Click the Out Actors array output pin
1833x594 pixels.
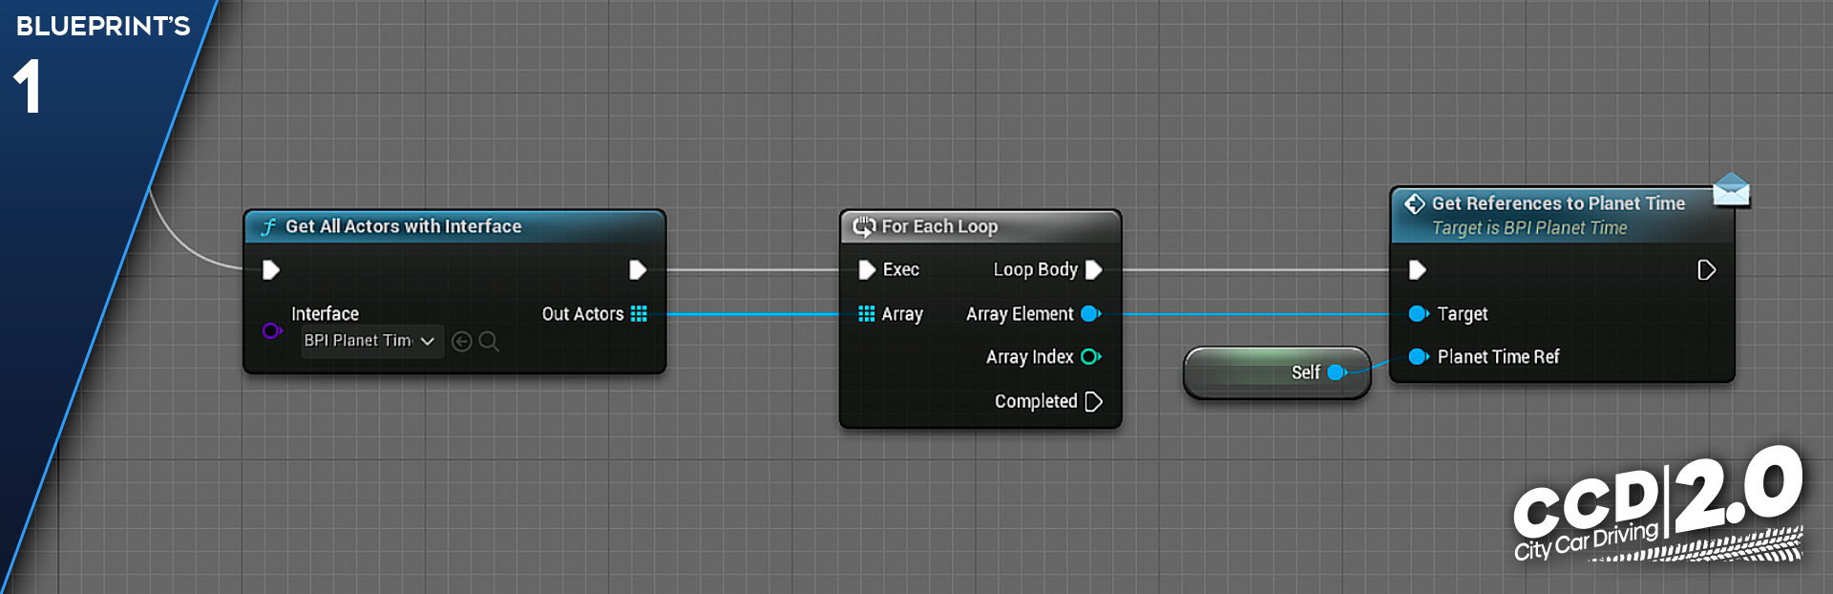[x=639, y=314]
